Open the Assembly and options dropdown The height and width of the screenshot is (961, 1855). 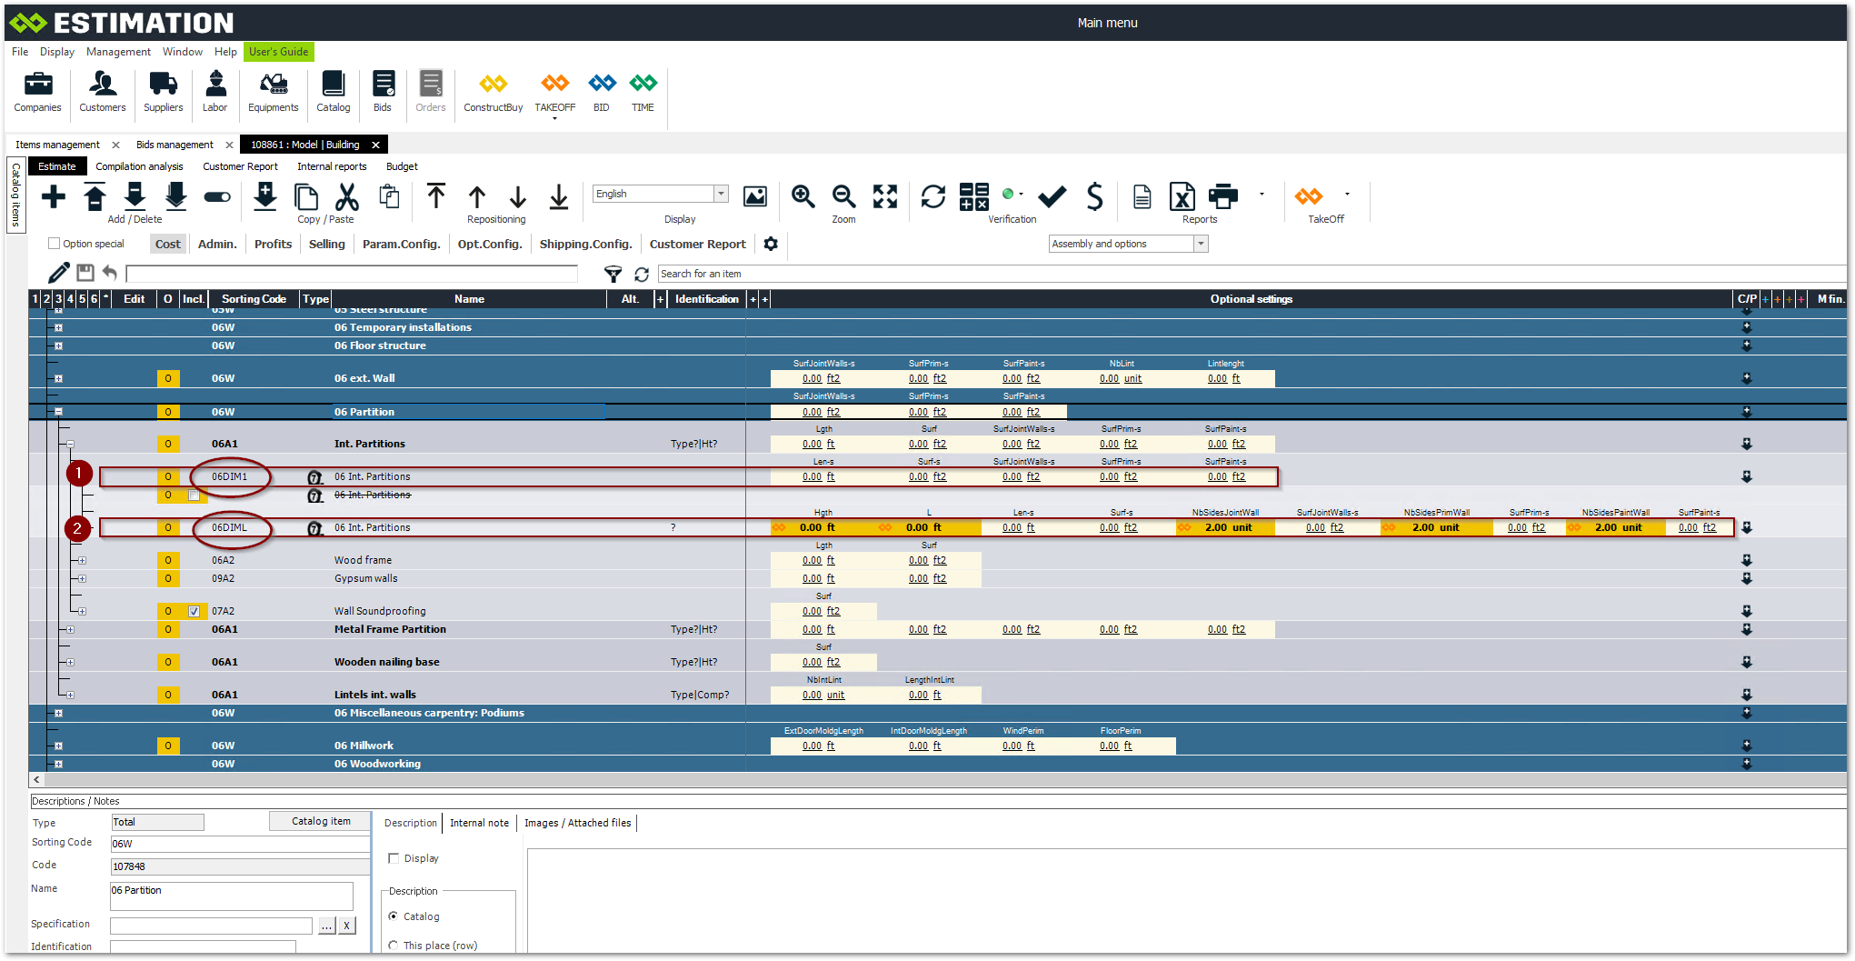(x=1201, y=244)
